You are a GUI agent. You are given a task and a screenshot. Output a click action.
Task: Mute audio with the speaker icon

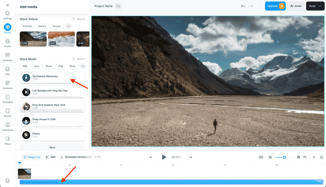coord(261,157)
